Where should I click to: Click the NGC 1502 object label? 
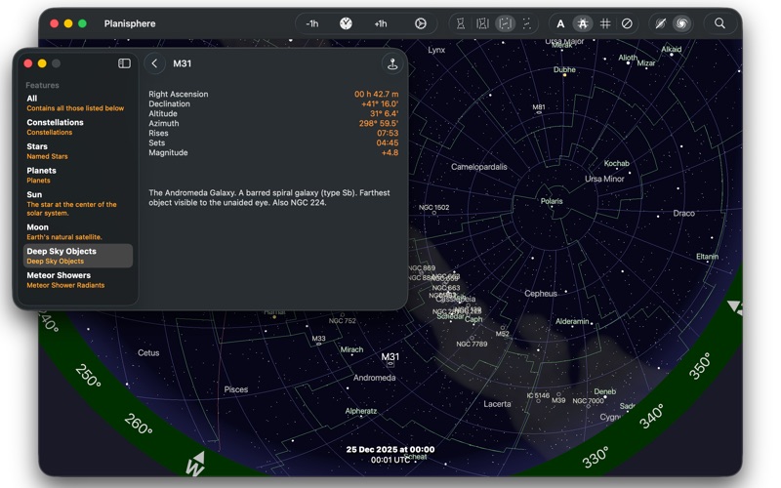pyautogui.click(x=433, y=208)
